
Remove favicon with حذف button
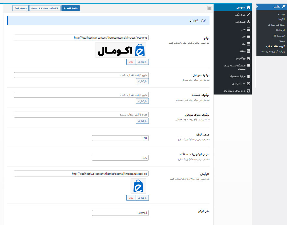point(131,198)
